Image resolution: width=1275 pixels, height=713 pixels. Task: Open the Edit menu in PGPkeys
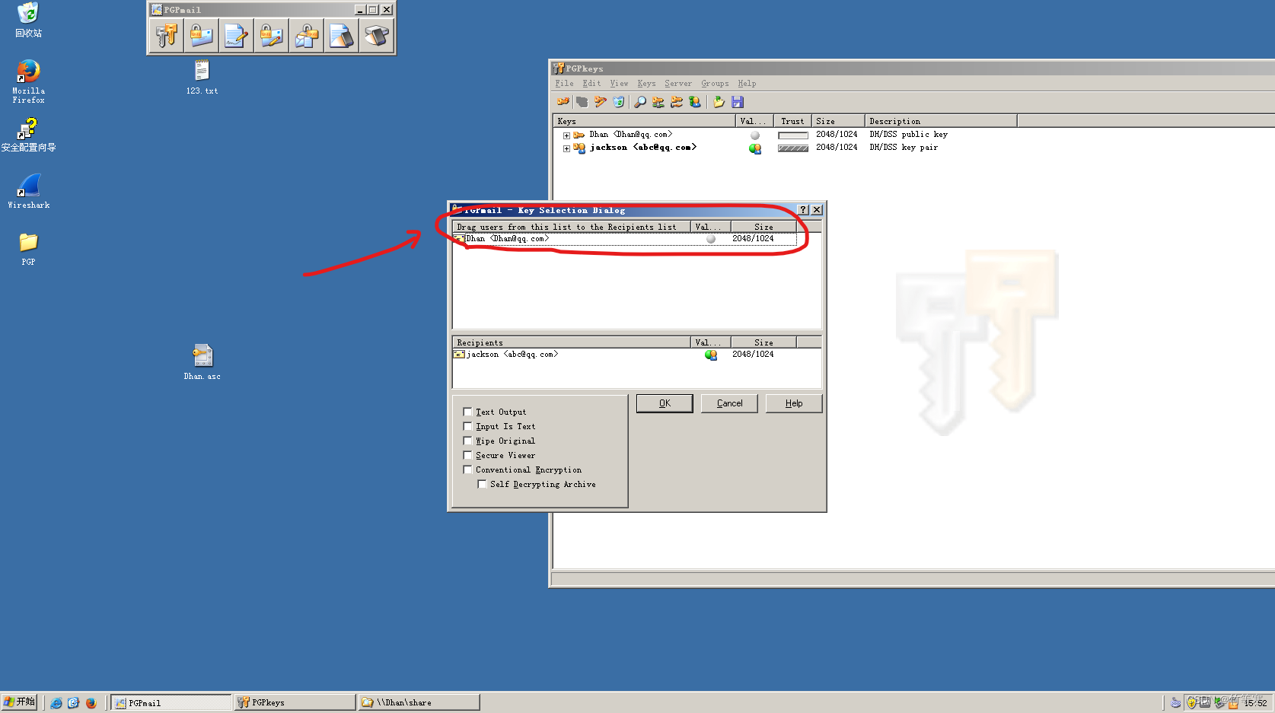591,84
